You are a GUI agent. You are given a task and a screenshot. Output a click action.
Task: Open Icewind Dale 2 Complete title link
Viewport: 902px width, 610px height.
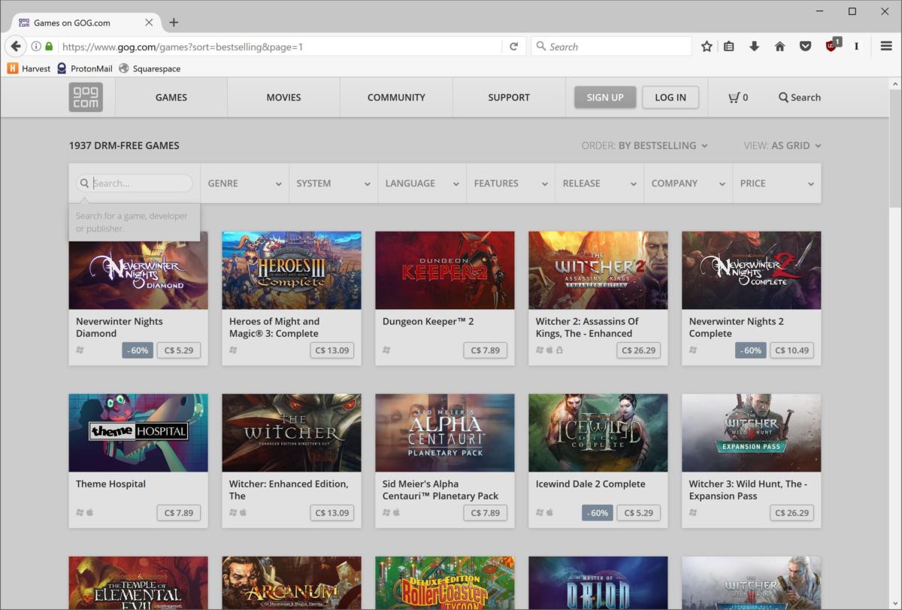[x=591, y=484]
